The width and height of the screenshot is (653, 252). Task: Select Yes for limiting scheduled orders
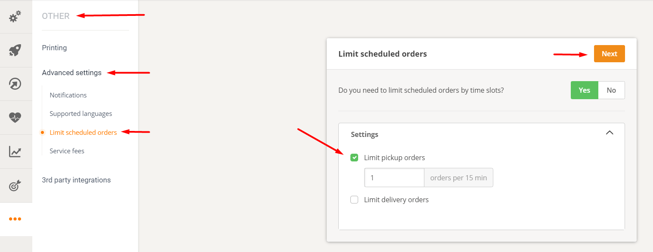[x=584, y=90]
